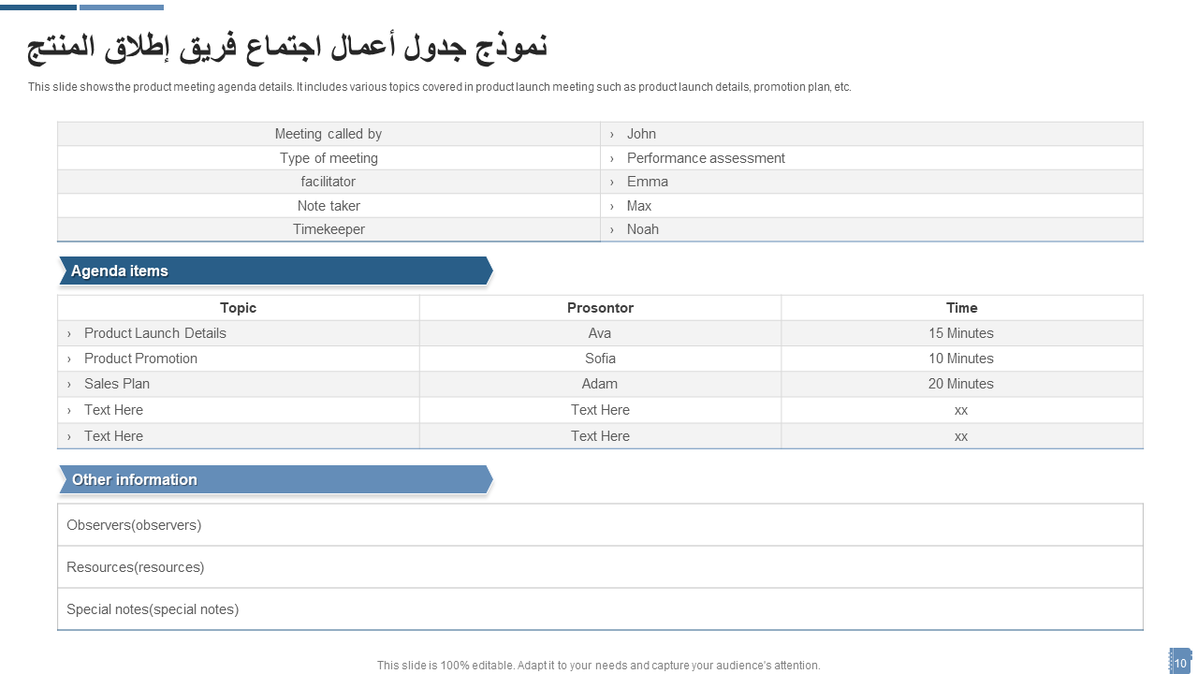
Task: Select 'Performance assessment' value
Action: pyautogui.click(x=706, y=158)
